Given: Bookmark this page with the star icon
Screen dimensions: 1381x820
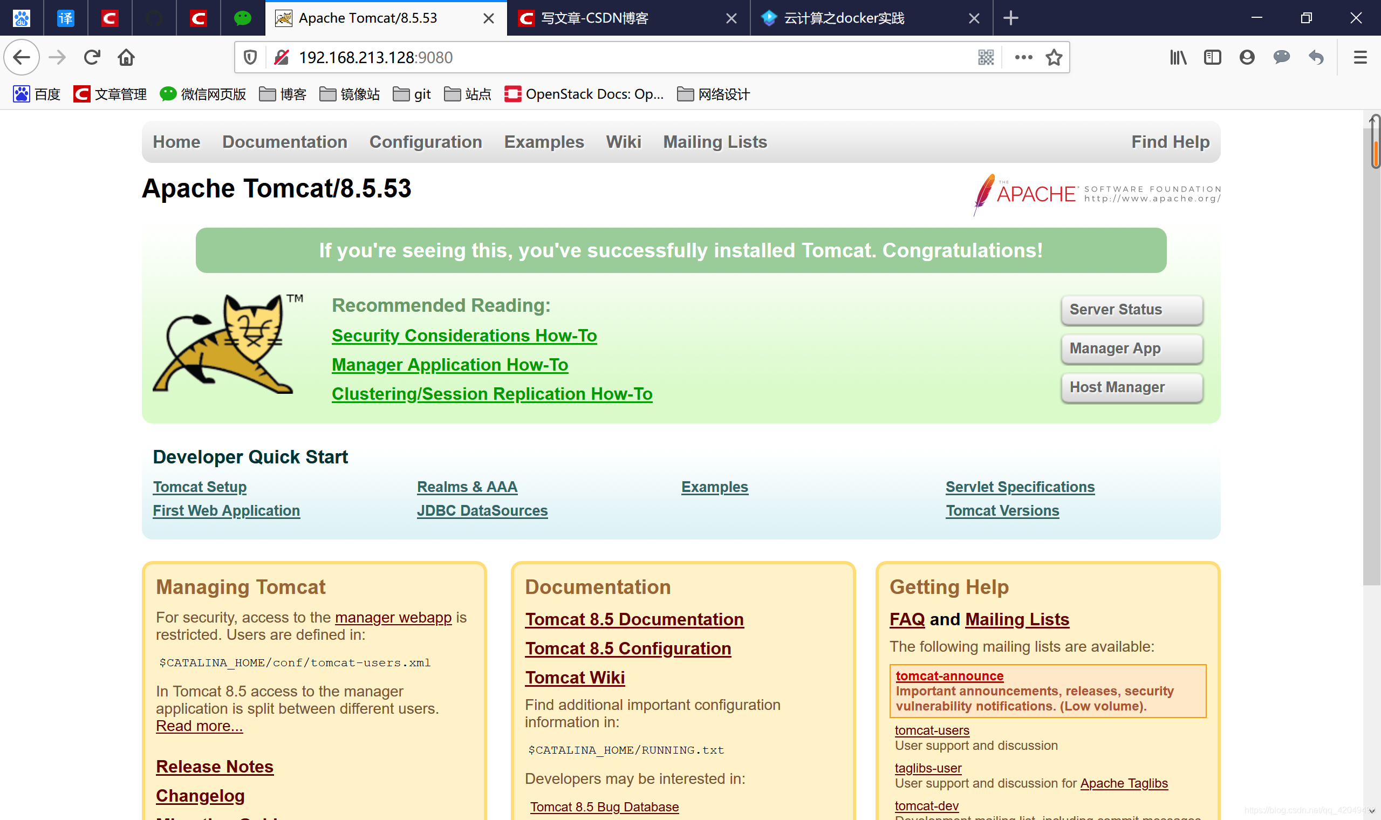Looking at the screenshot, I should (1054, 58).
